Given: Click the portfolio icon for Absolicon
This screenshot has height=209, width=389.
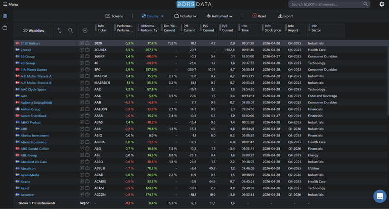Looking at the screenshot, I should 87,168.
